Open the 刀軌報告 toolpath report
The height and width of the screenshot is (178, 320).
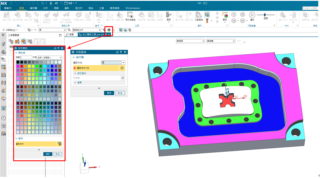click(x=198, y=16)
